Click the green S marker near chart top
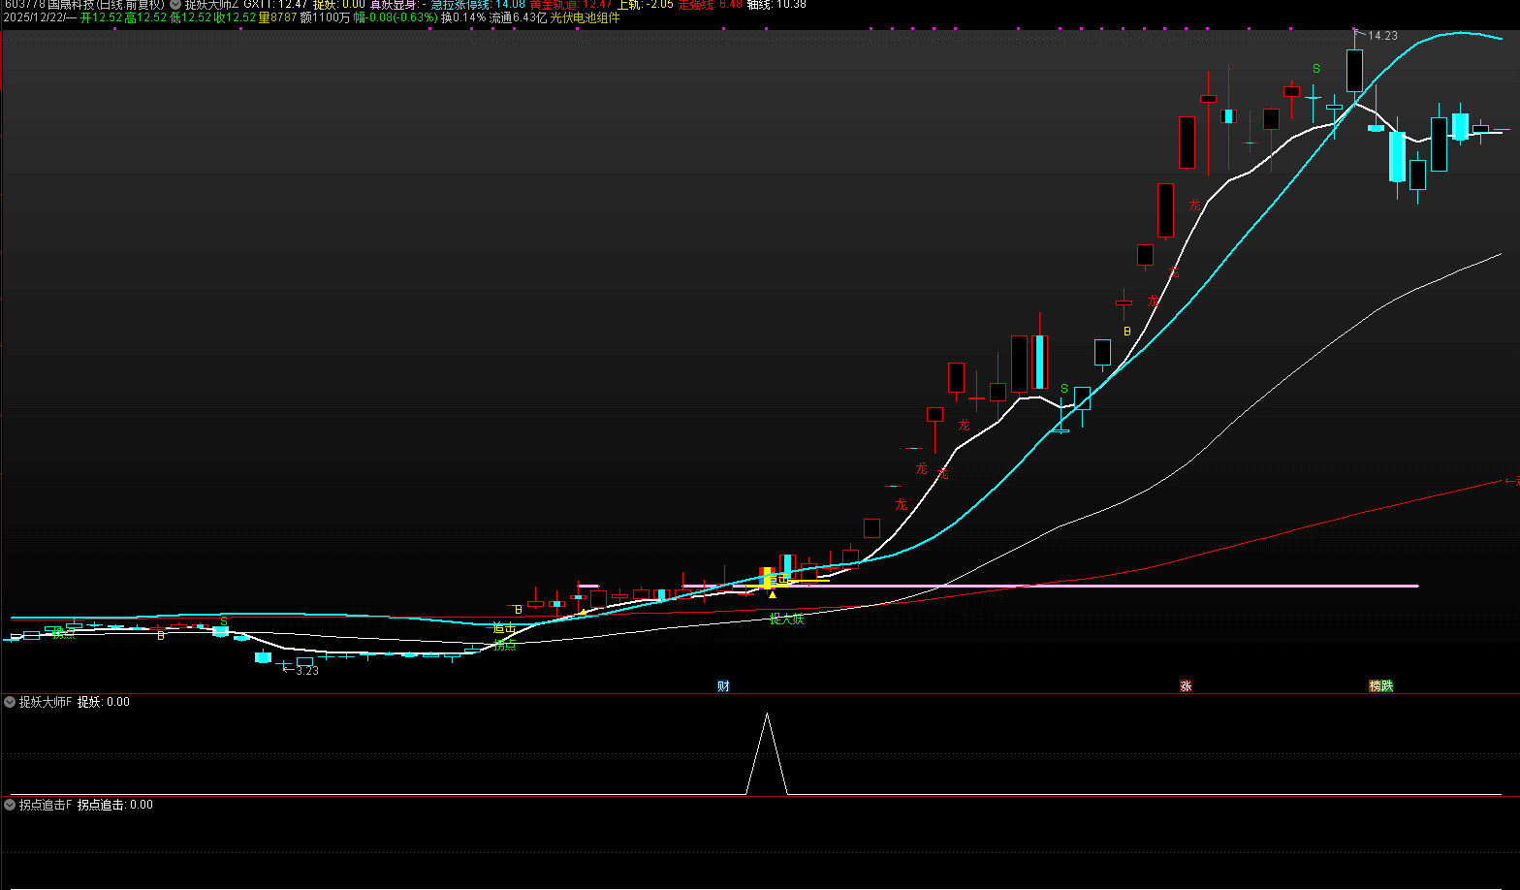The width and height of the screenshot is (1520, 890). tap(1316, 69)
